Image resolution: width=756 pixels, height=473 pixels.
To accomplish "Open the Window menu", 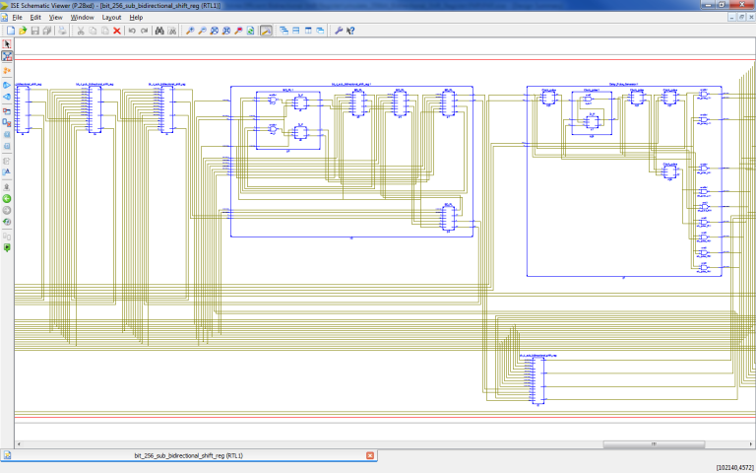I will [x=83, y=18].
